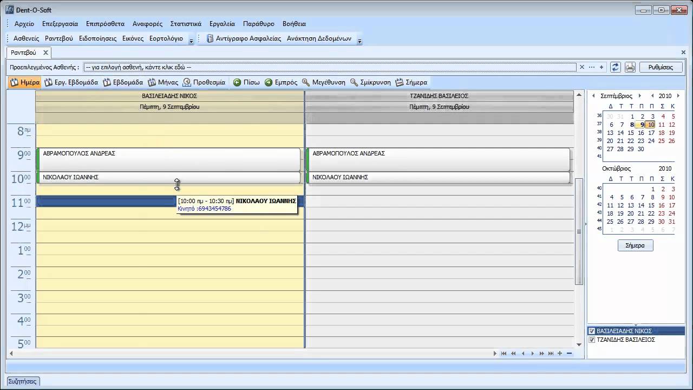The width and height of the screenshot is (693, 390).
Task: Click the Μεγέθυνση zoom in magnifier
Action: click(x=324, y=82)
